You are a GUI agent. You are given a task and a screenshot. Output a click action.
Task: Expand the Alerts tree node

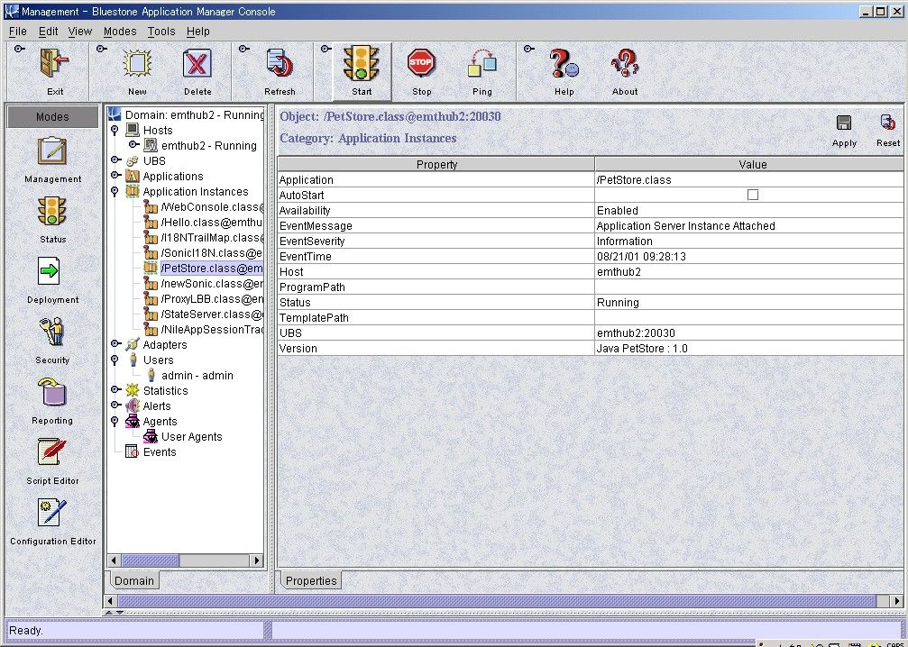pyautogui.click(x=115, y=406)
